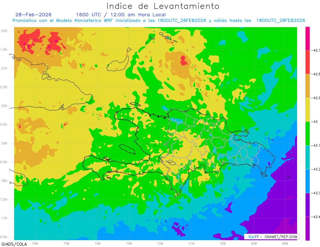Image resolution: width=320 pixels, height=247 pixels.
Task: Click the '-42.9' color scale label
Action: pyautogui.click(x=315, y=98)
